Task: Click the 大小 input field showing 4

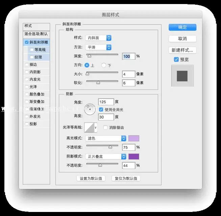Action: (x=129, y=74)
